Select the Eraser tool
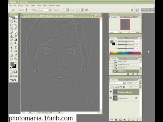This screenshot has height=122, width=163. (x=12, y=40)
